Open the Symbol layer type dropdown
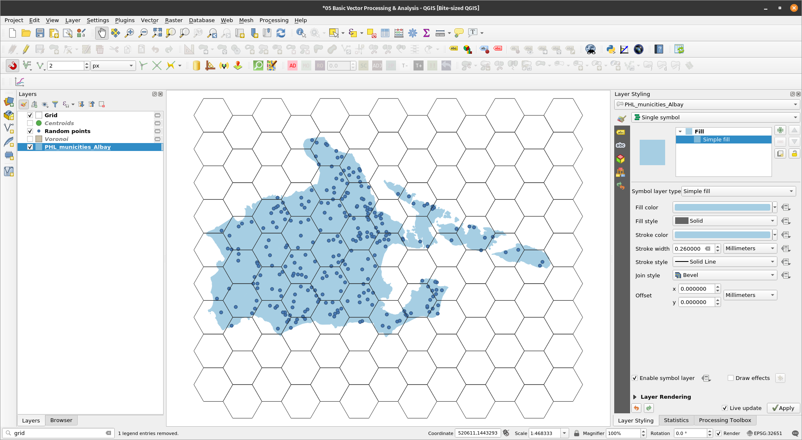 (x=738, y=191)
